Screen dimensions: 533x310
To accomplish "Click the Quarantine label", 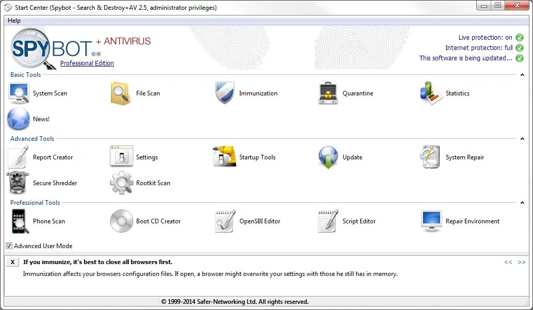I will (x=358, y=93).
